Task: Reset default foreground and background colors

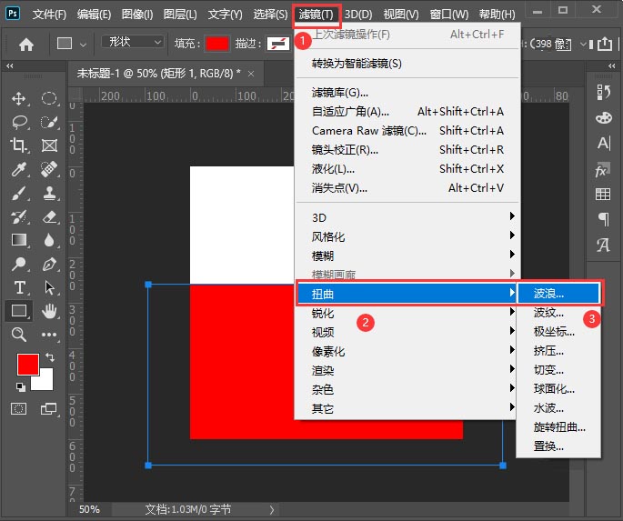Action: click(x=19, y=387)
